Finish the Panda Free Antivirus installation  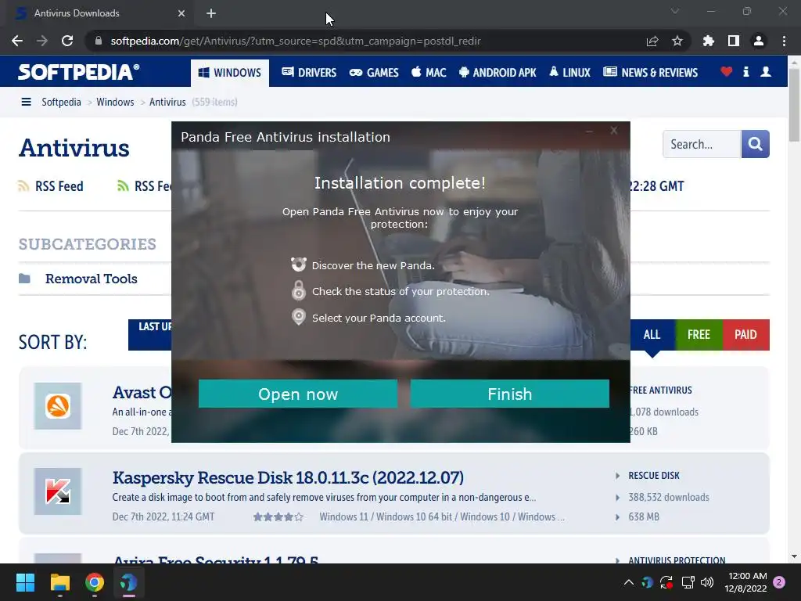click(x=509, y=394)
